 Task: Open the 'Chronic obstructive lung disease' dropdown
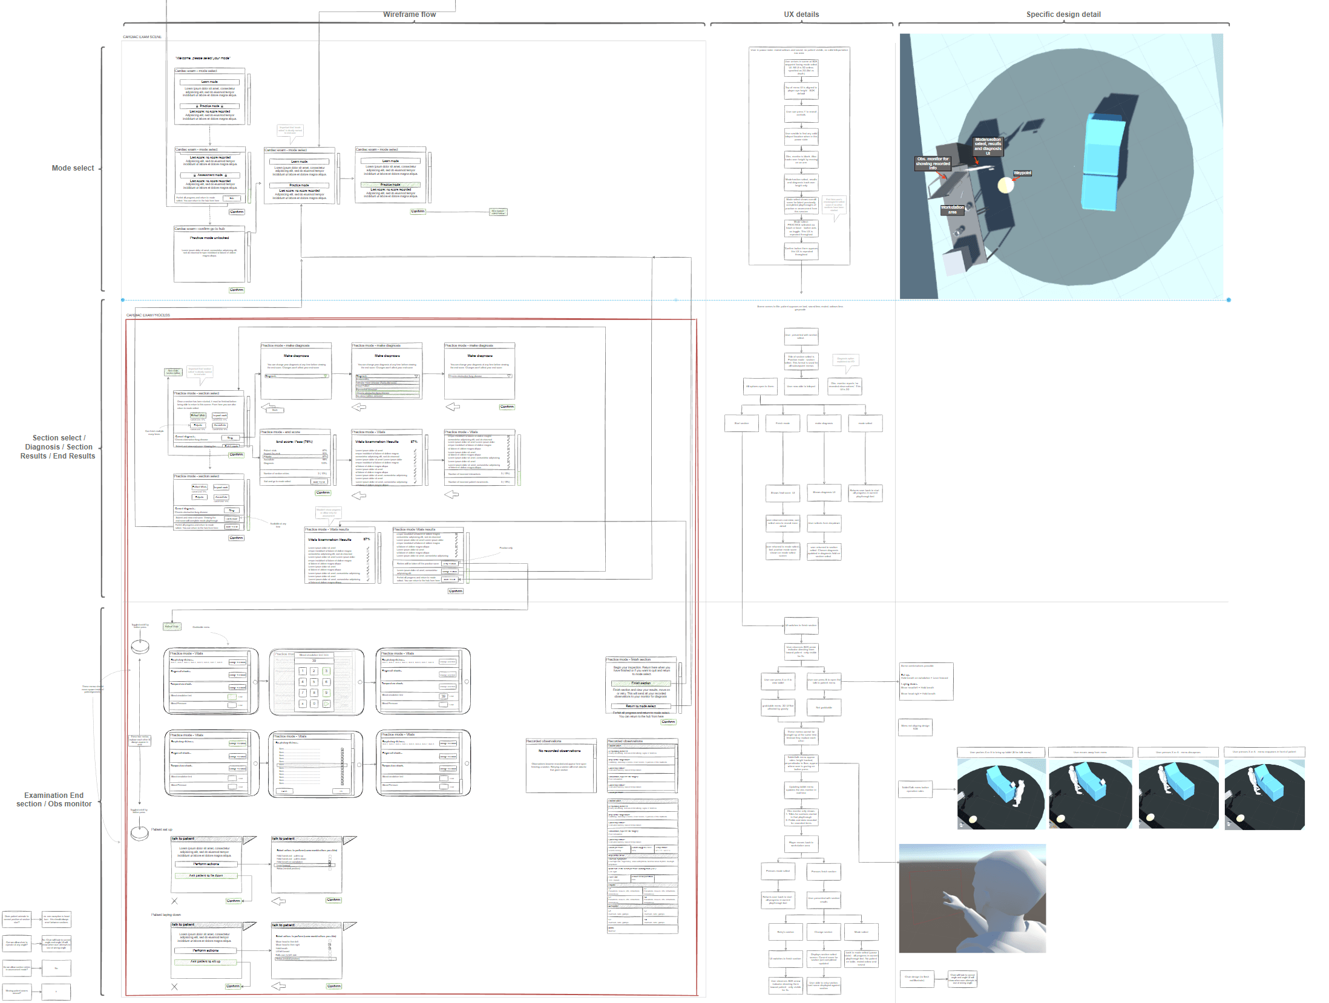480,376
